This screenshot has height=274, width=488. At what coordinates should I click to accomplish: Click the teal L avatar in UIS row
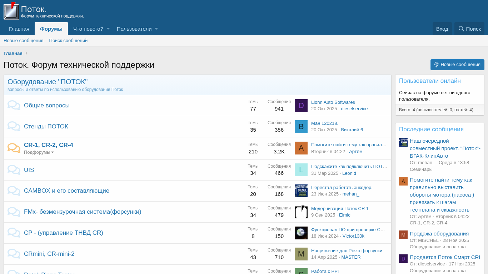tap(301, 170)
